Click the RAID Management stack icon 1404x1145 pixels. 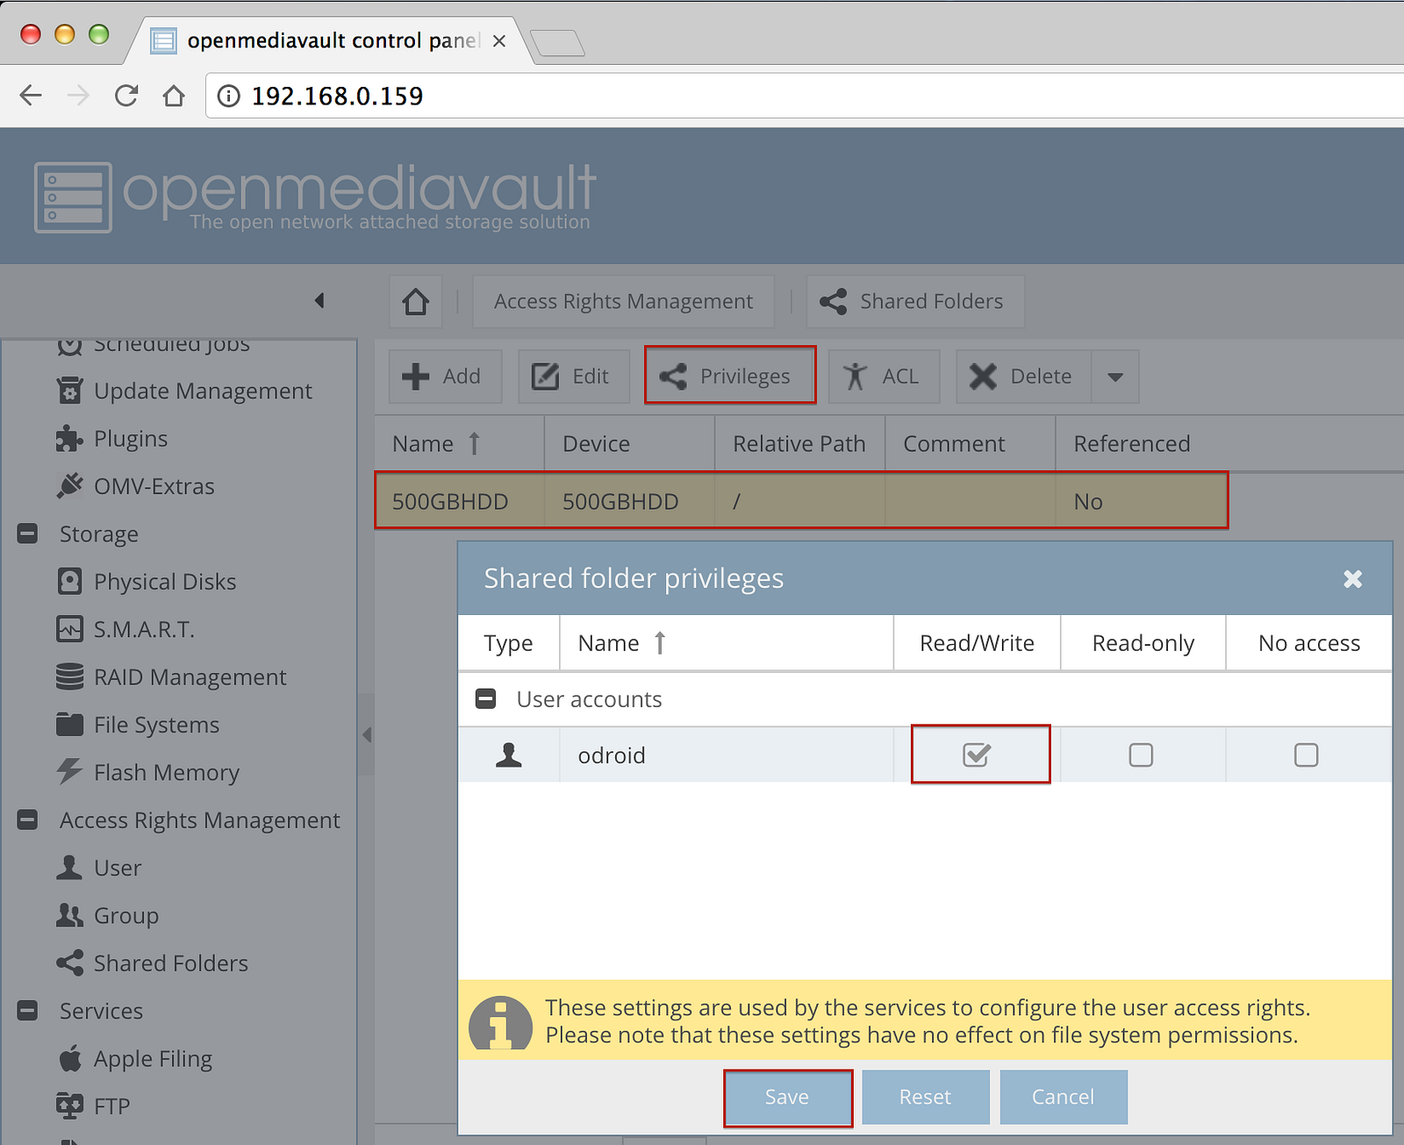point(69,676)
